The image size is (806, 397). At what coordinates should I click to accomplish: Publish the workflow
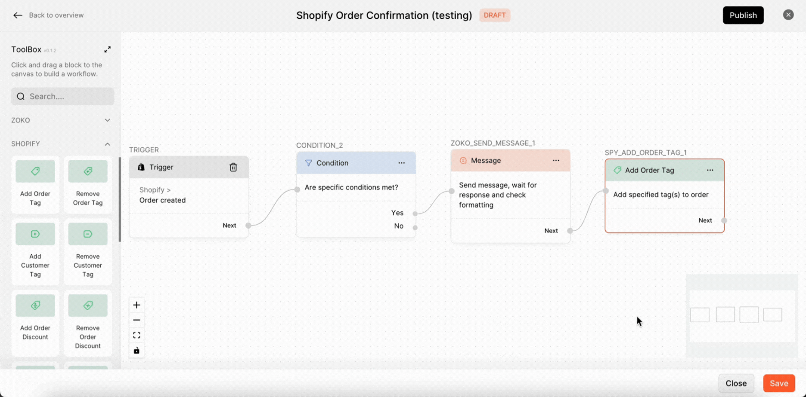(743, 15)
